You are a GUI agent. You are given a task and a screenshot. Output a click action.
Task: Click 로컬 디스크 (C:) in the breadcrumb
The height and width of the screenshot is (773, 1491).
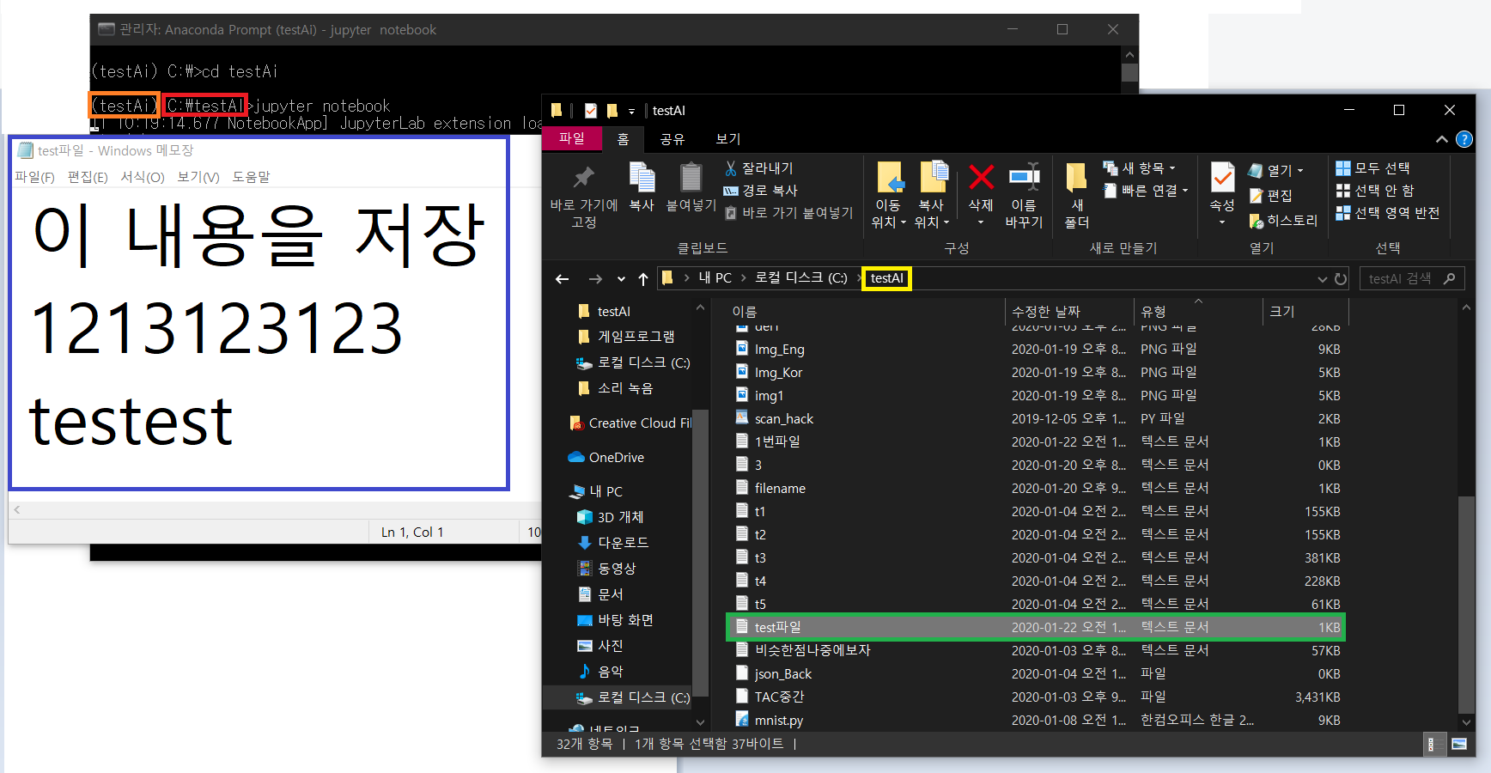click(x=801, y=278)
